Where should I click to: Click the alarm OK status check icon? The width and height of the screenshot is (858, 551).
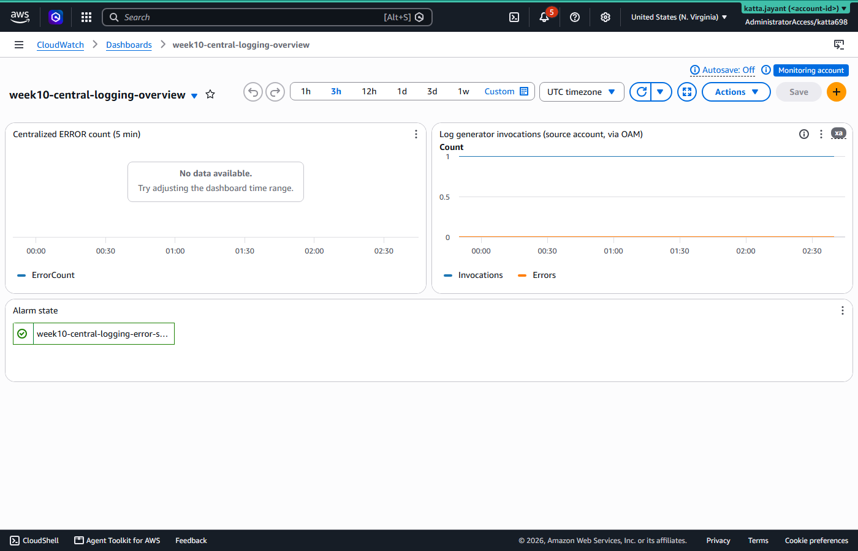click(x=23, y=334)
